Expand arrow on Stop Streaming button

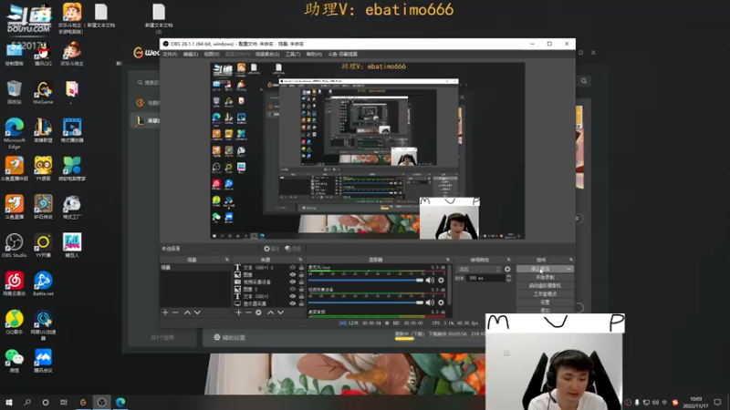[x=568, y=269]
